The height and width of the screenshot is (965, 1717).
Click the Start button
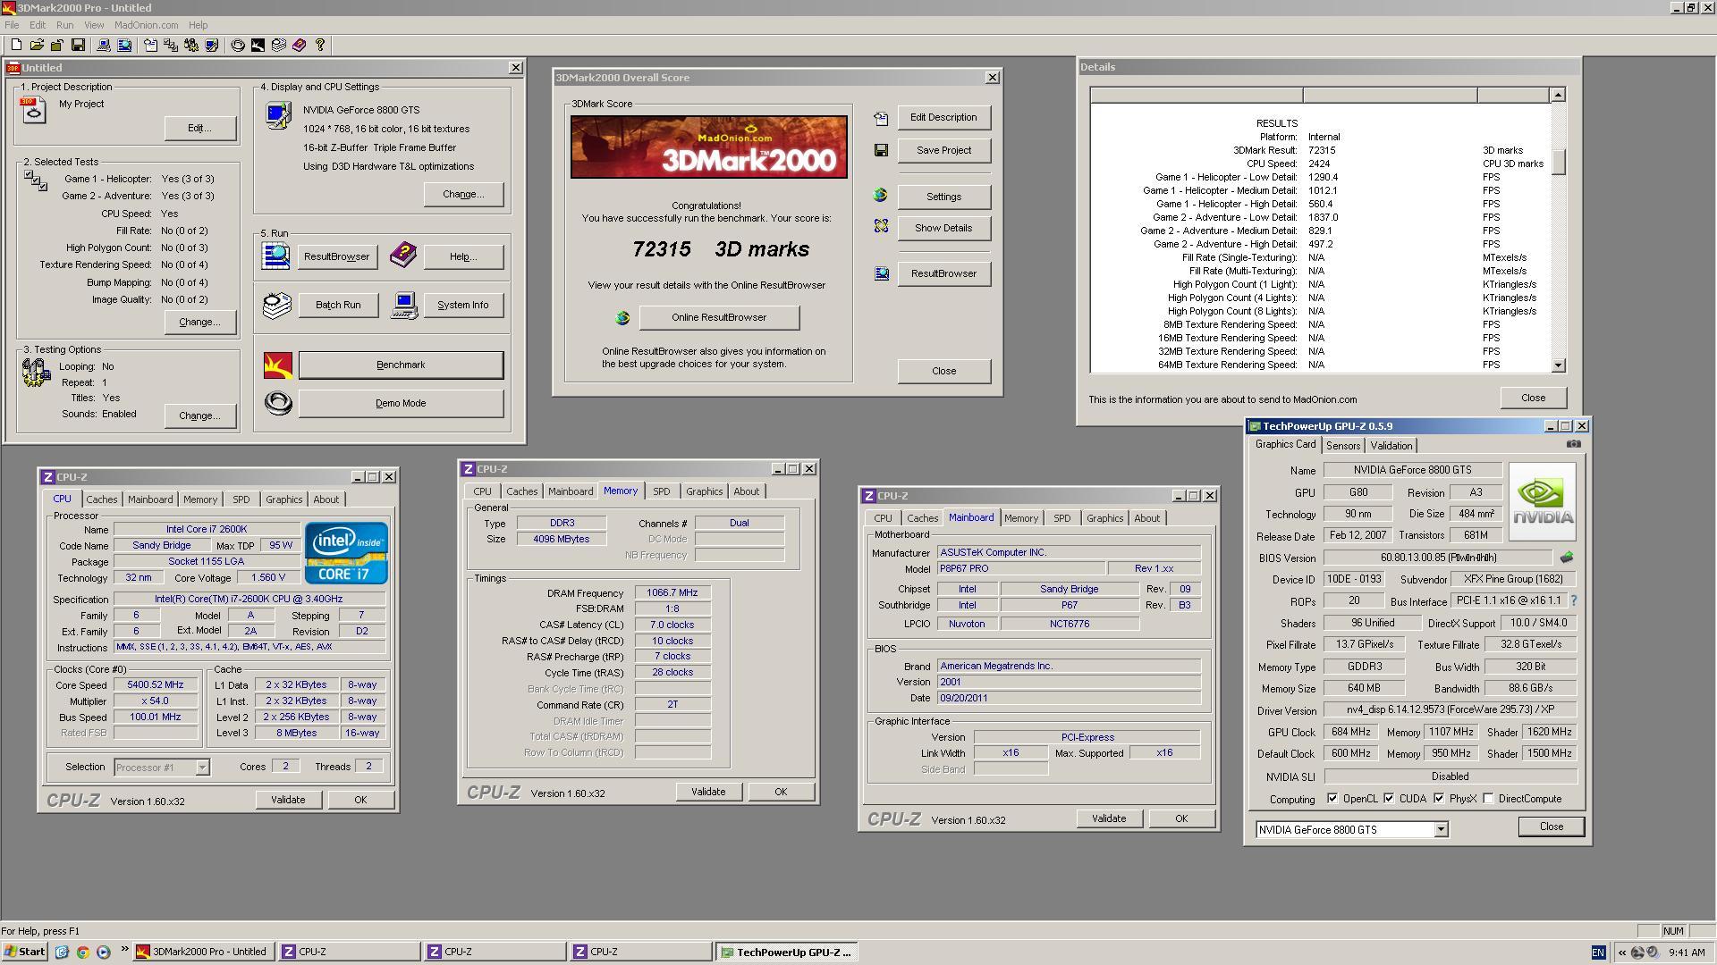tap(25, 952)
